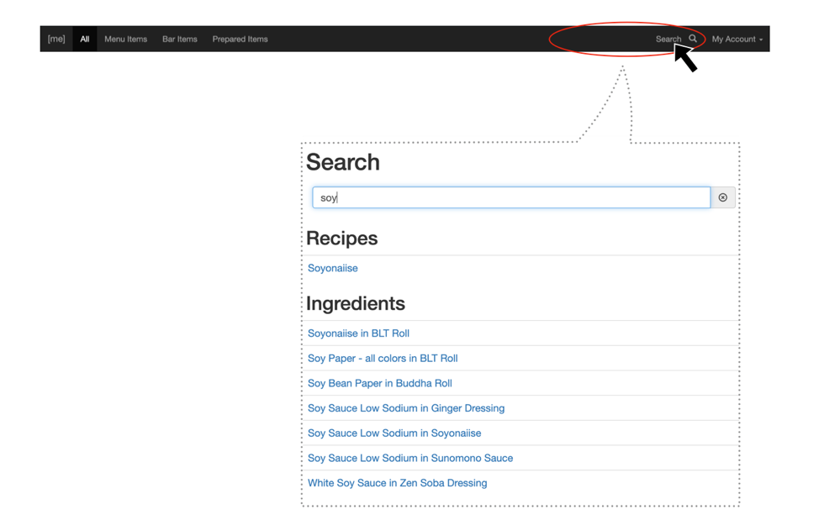Open "Soyonaiise in BLT Roll" ingredient
This screenshot has height=525, width=819.
coord(358,333)
